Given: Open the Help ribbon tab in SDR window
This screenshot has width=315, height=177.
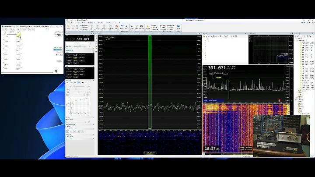Looking at the screenshot, I should click(x=120, y=23).
